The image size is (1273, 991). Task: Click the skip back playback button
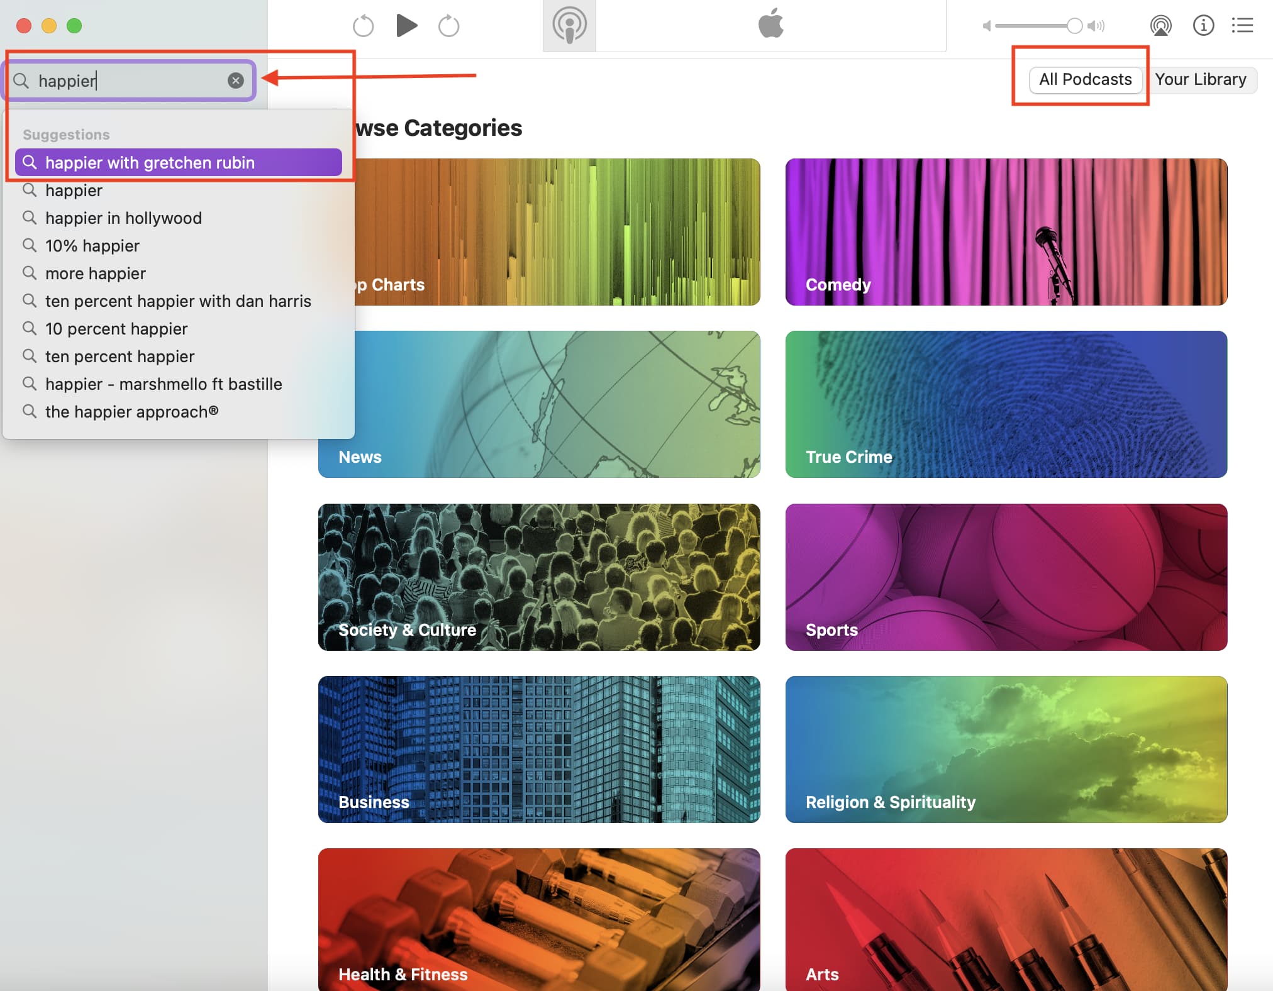click(363, 26)
